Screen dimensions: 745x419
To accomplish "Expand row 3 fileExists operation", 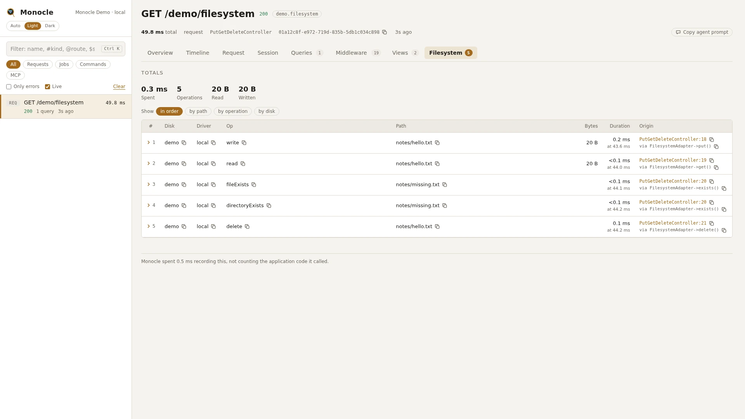I will pyautogui.click(x=149, y=185).
